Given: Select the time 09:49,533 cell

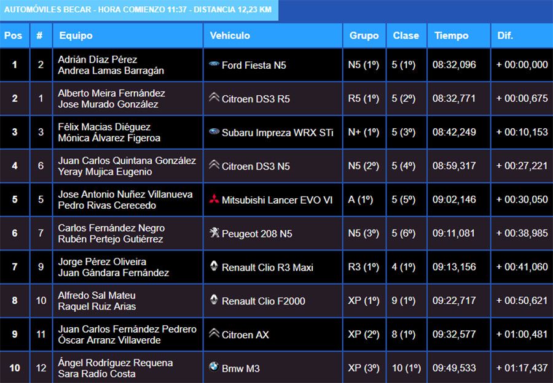Looking at the screenshot, I should (454, 368).
